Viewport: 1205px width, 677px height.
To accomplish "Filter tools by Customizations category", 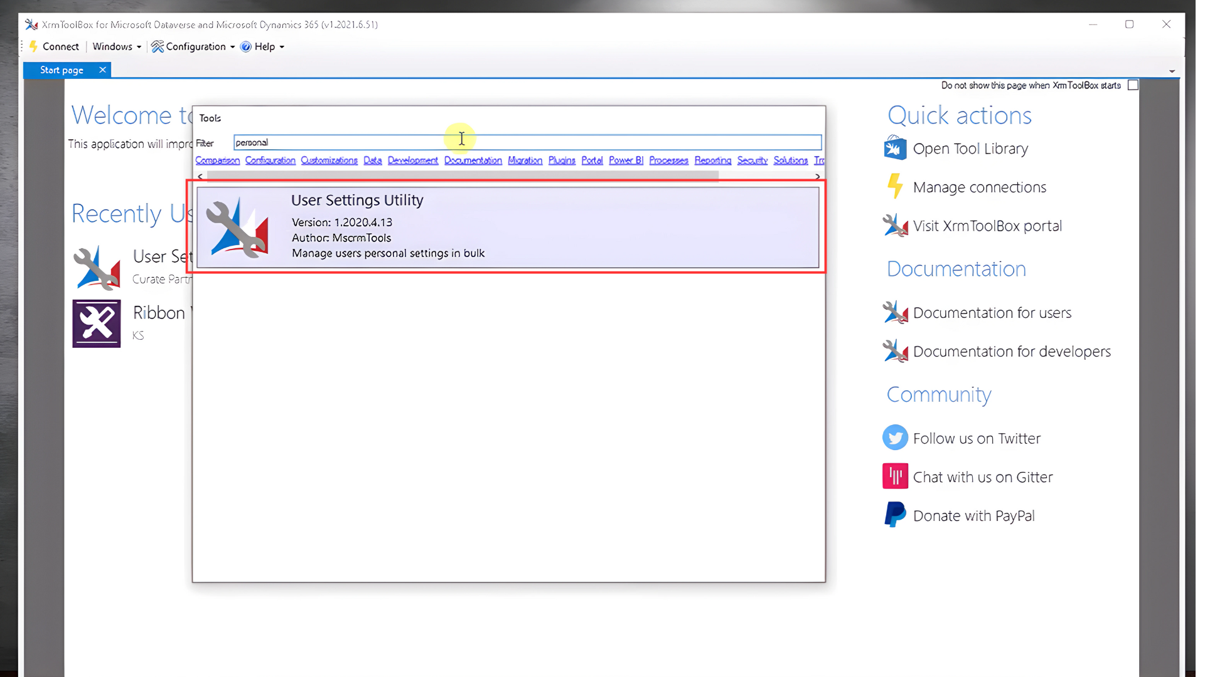I will pyautogui.click(x=329, y=160).
